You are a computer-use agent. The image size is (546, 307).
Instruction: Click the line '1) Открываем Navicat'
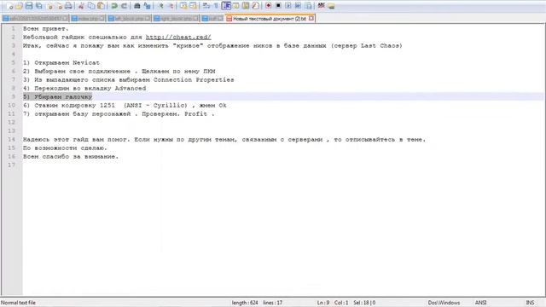click(x=61, y=62)
